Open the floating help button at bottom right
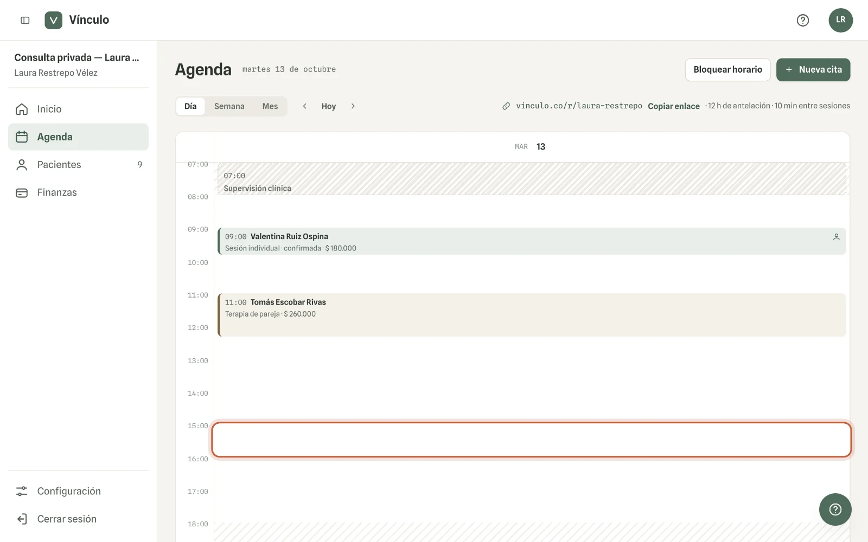 (835, 509)
